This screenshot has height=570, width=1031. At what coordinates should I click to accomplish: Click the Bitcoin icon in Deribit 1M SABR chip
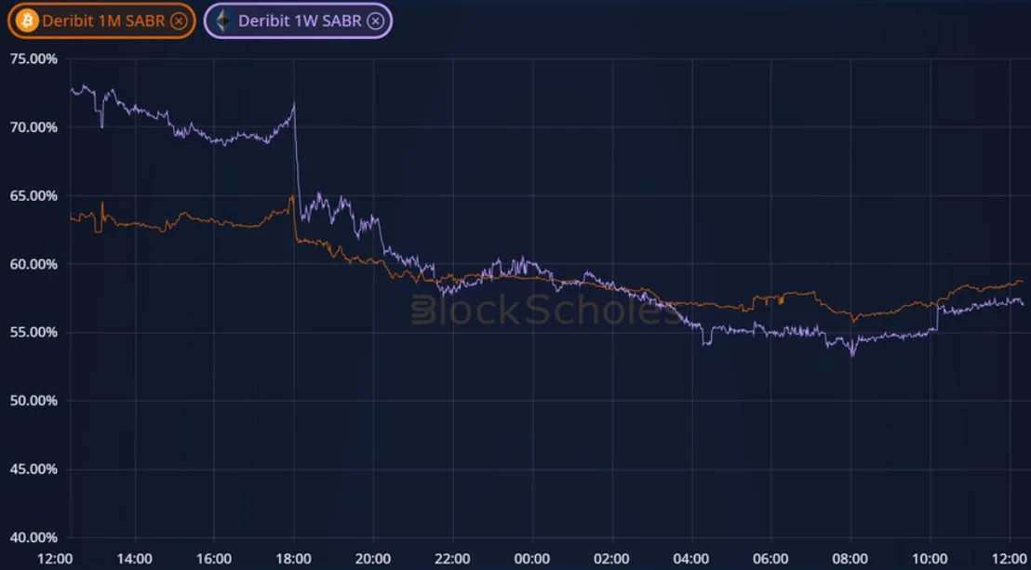pyautogui.click(x=27, y=21)
